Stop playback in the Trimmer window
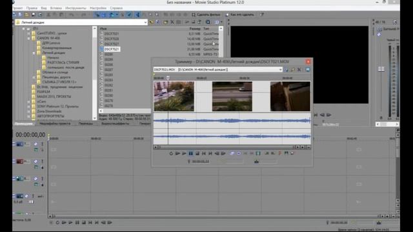This screenshot has width=413, height=232. 197,153
